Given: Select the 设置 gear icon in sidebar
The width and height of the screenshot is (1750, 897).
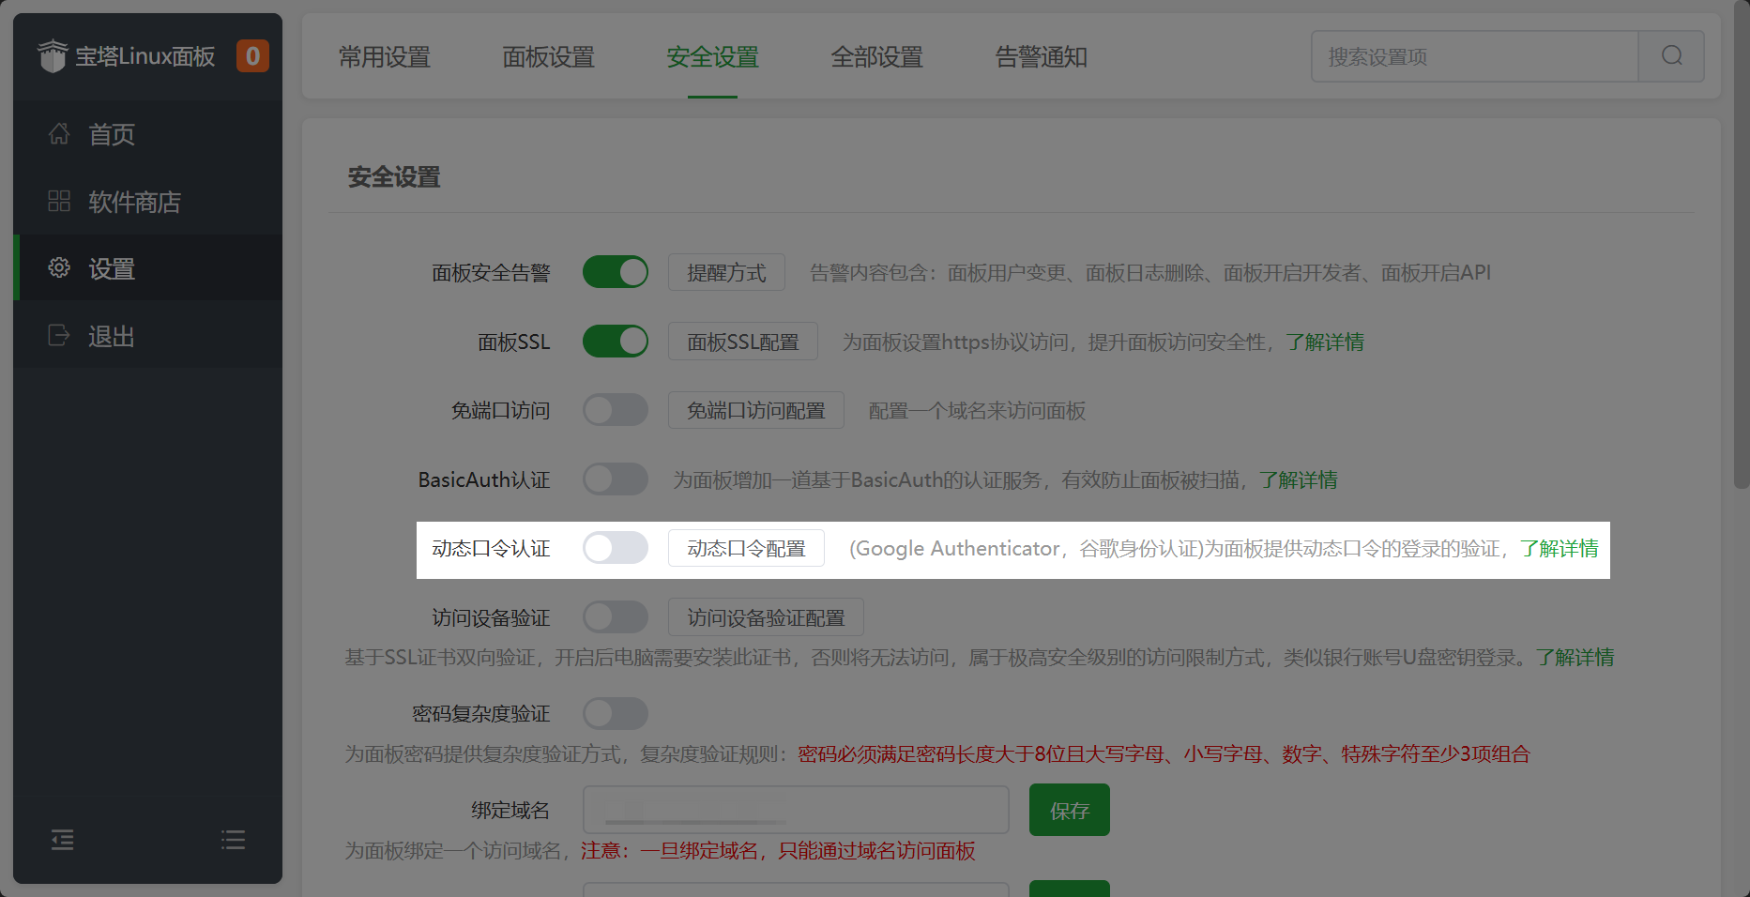Looking at the screenshot, I should 58,268.
